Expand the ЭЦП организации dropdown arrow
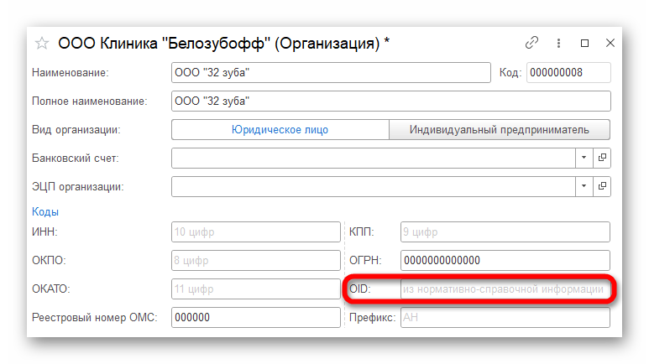649x364 pixels. (x=584, y=186)
